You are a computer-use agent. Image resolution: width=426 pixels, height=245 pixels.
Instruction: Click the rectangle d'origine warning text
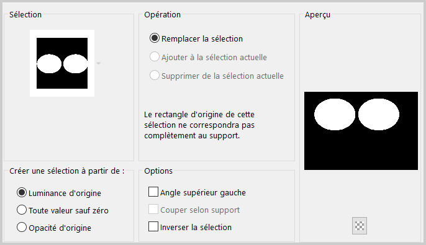click(x=199, y=125)
